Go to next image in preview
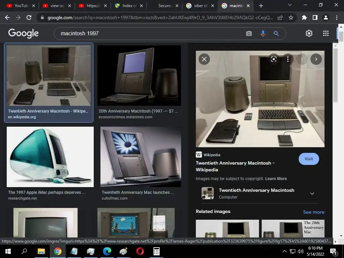 [x=316, y=59]
